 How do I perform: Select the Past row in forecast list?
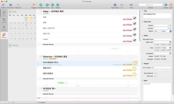tap(22, 12)
